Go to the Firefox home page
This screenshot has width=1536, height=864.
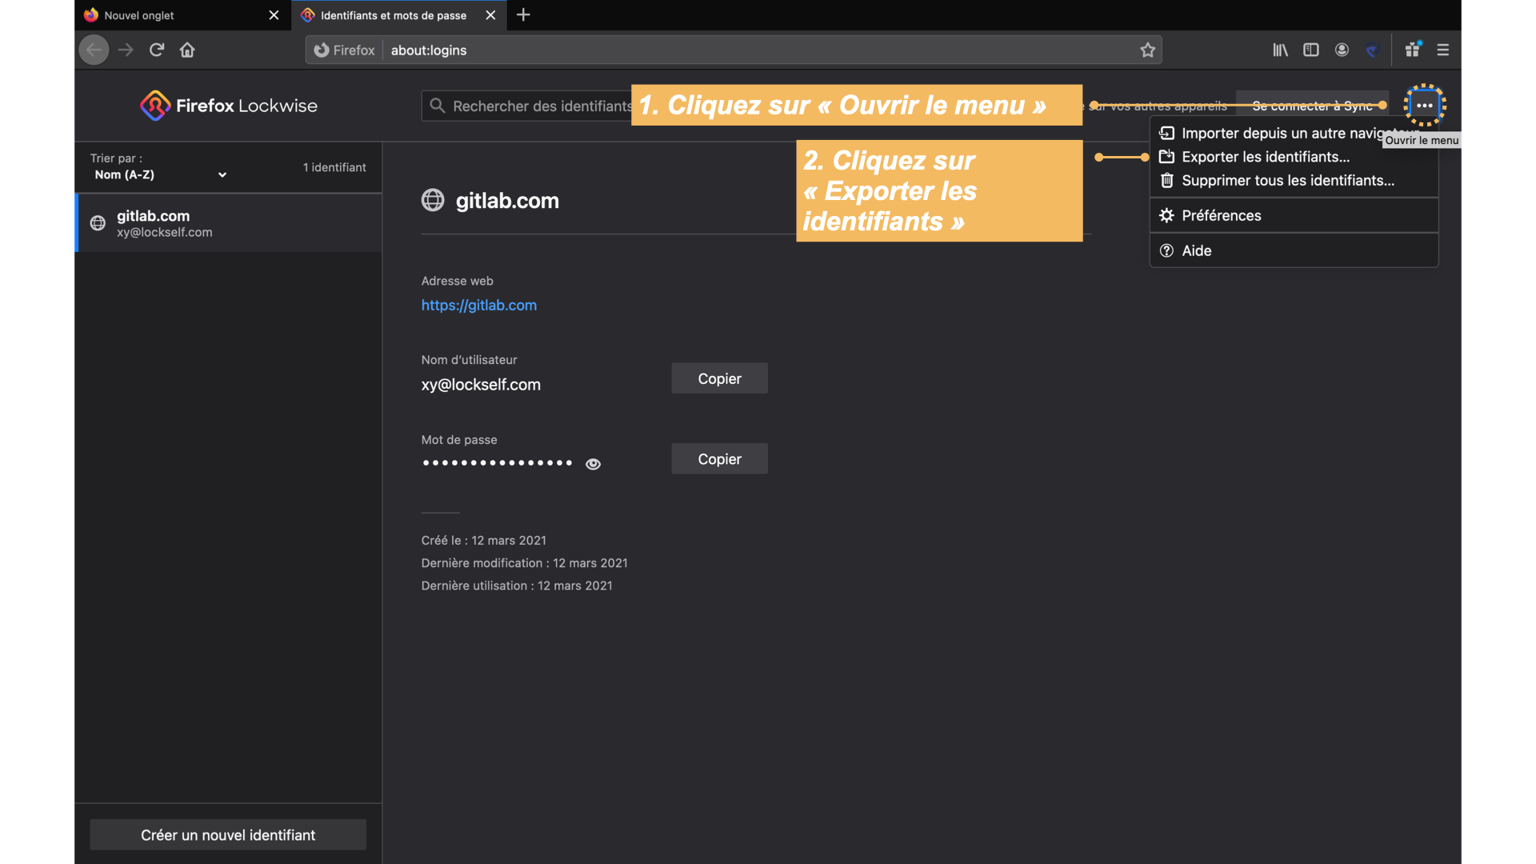click(x=187, y=50)
